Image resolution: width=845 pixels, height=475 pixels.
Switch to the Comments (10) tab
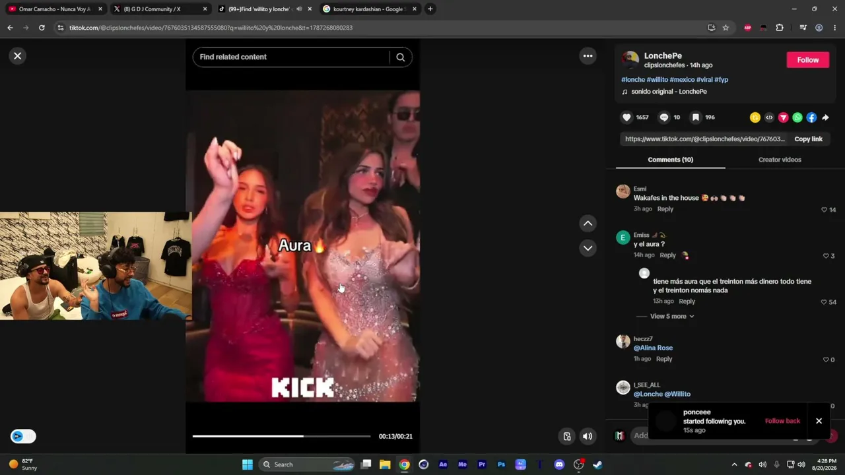(670, 160)
